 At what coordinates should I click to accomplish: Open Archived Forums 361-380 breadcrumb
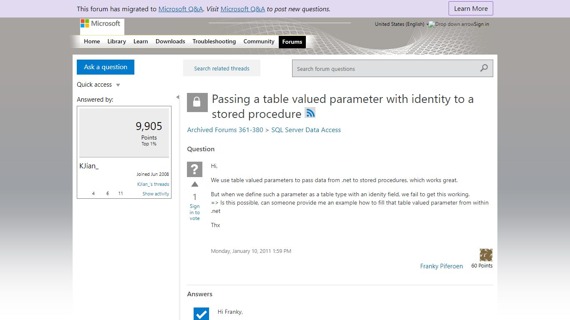pyautogui.click(x=225, y=130)
